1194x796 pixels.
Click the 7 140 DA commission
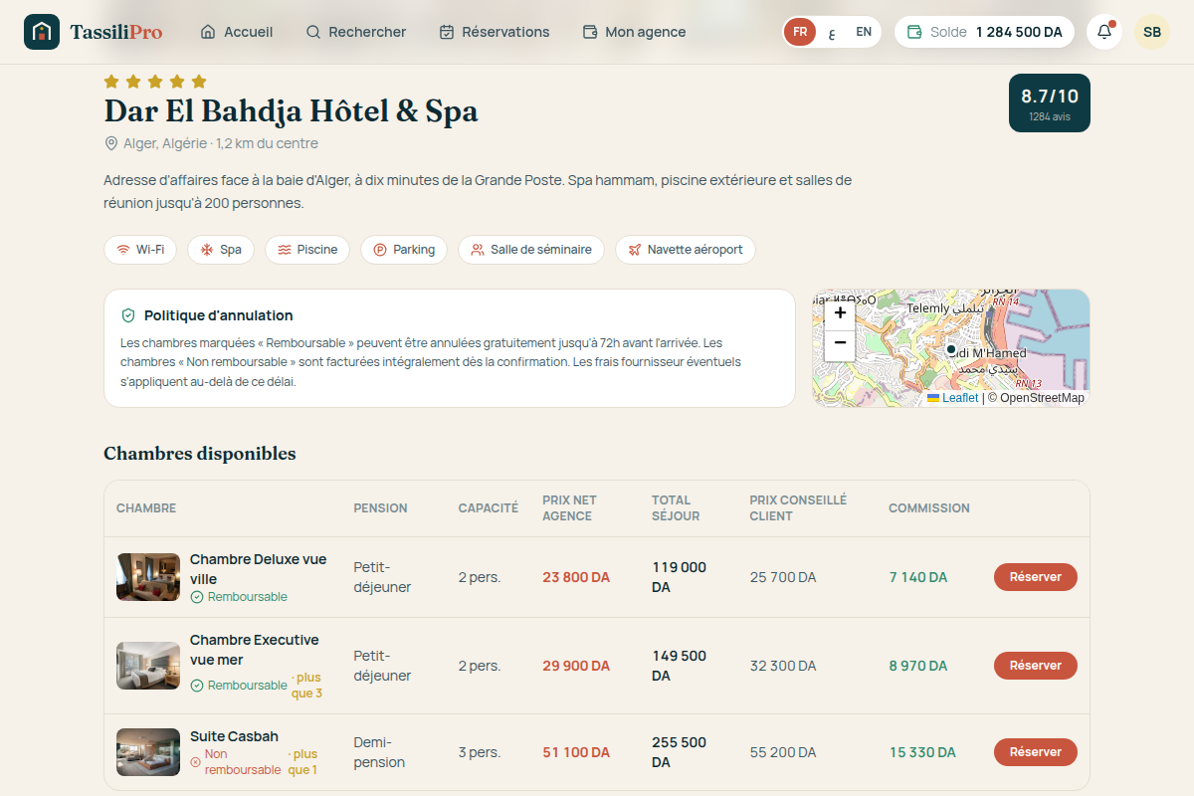(918, 577)
